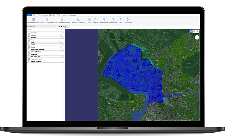The image size is (228, 140).
Task: Click the copy icon on first index.txt row
Action: (x=61, y=35)
